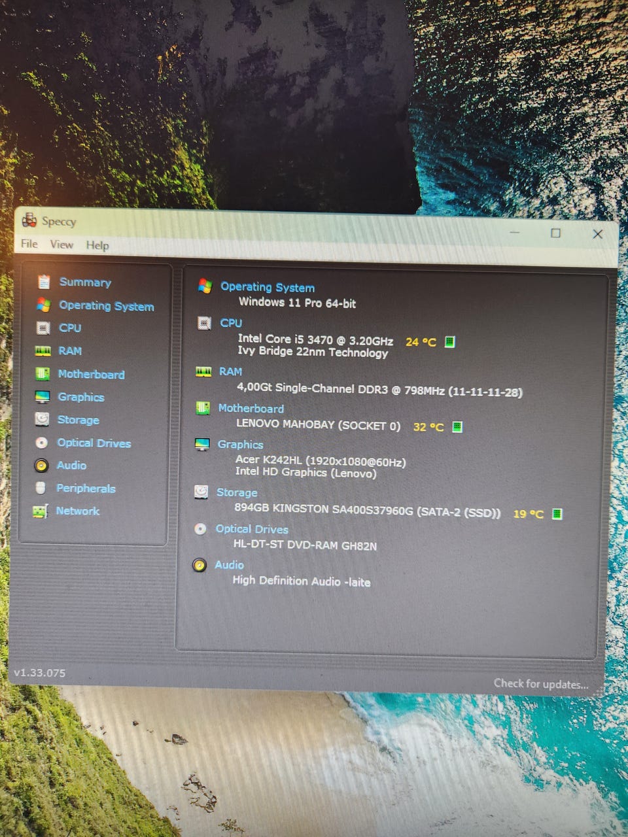This screenshot has width=628, height=837.
Task: Open the View menu
Action: 61,245
